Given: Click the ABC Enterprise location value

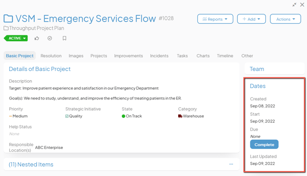Looking at the screenshot, I should click(x=49, y=148).
